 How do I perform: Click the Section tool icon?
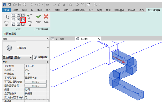[x=78, y=5]
